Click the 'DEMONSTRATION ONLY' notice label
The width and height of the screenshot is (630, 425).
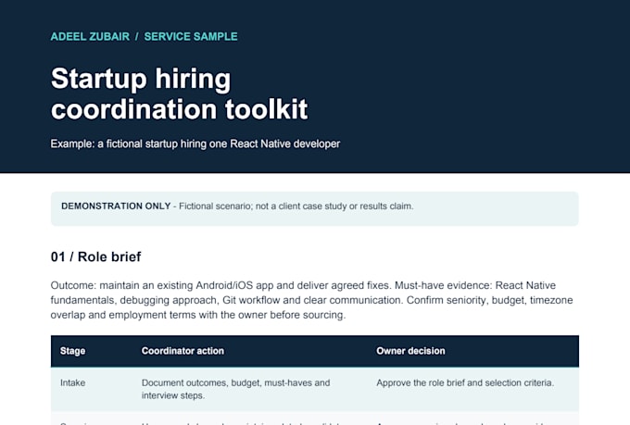pyautogui.click(x=116, y=206)
